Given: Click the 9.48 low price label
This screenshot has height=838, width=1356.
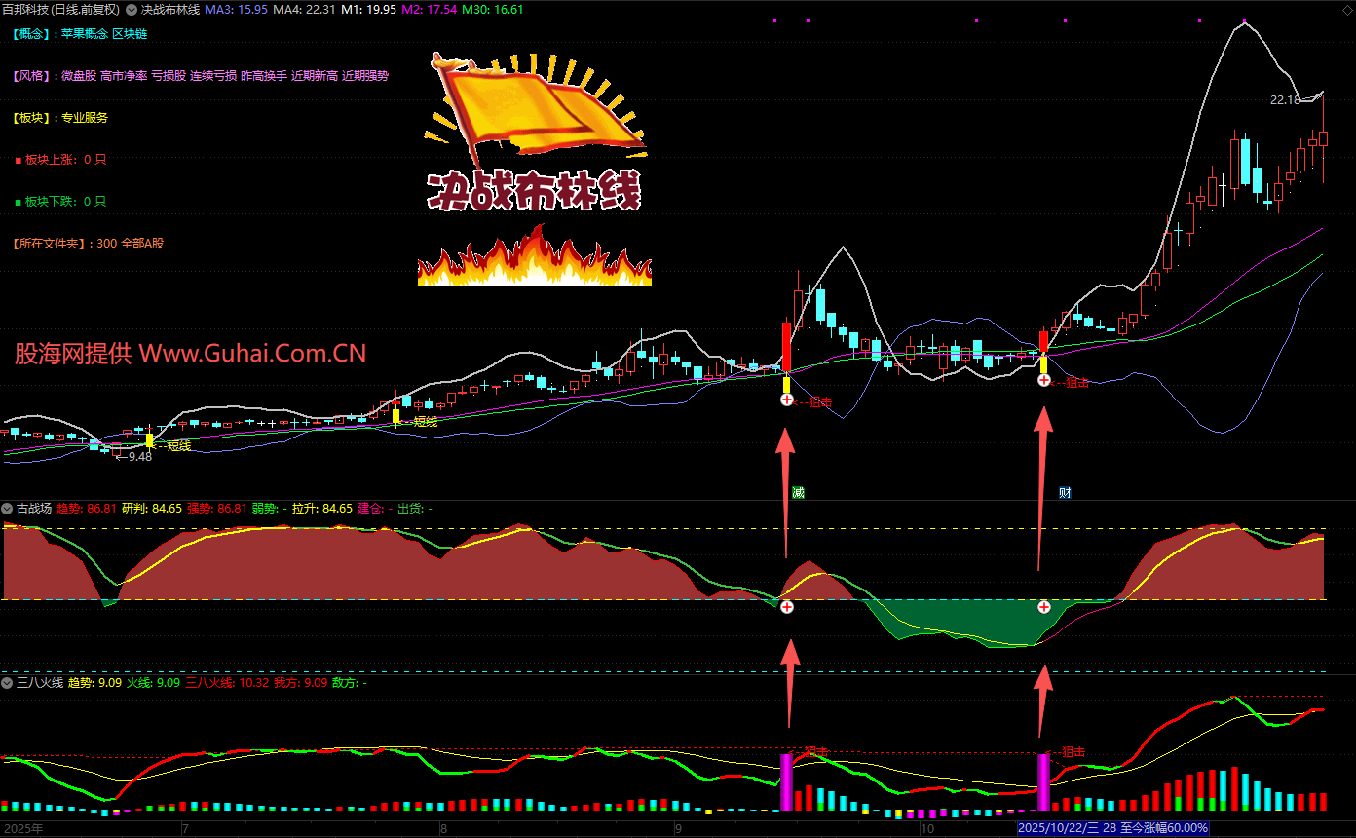Looking at the screenshot, I should coord(139,456).
